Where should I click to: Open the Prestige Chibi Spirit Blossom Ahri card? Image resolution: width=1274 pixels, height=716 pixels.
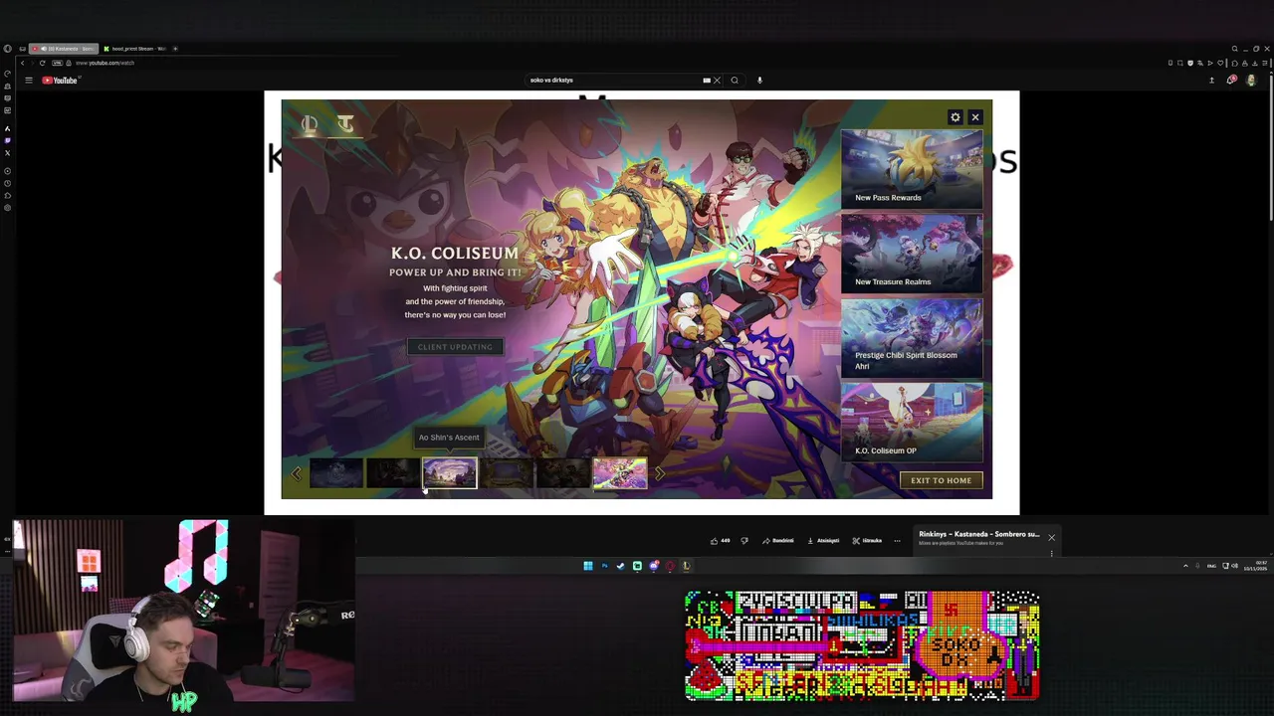pos(912,338)
